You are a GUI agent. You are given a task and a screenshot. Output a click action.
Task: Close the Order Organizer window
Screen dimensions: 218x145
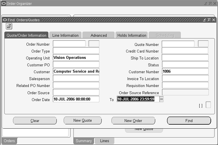[x=215, y=3]
